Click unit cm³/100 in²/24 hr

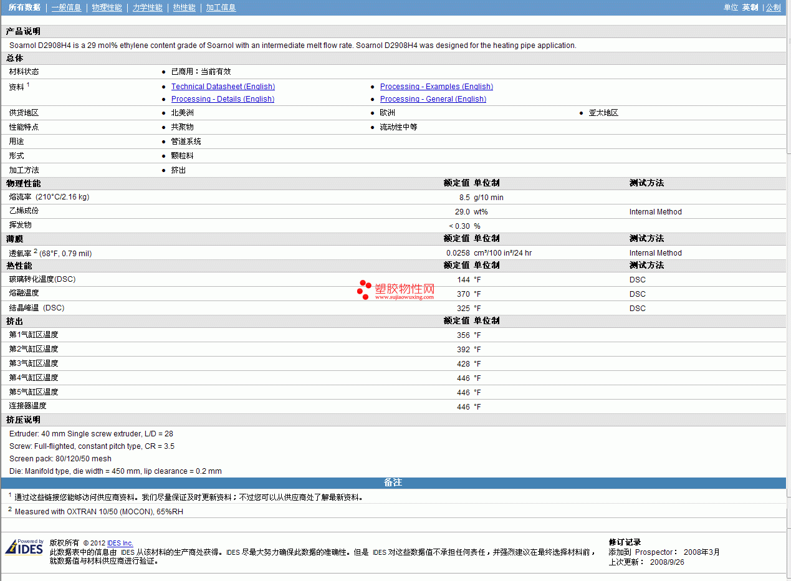click(x=502, y=253)
